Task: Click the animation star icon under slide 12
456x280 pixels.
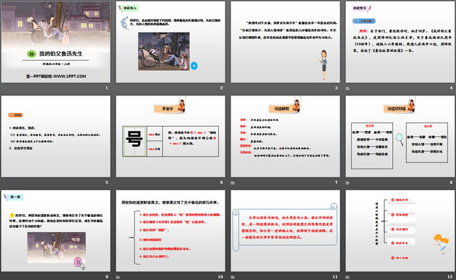Action: tap(347, 277)
